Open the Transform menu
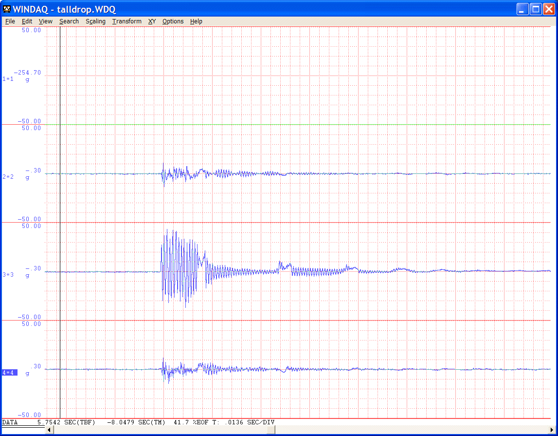Screen dimensions: 558x436 (126, 21)
